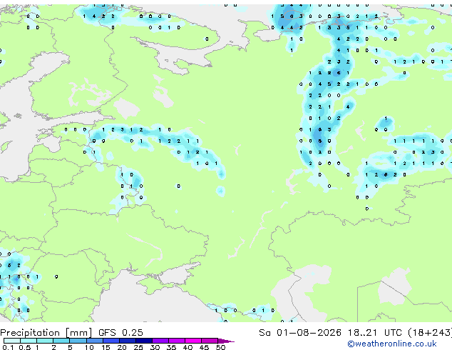Select the 40–45 mm magenta legend swatch
The width and height of the screenshot is (452, 350).
[x=193, y=341]
